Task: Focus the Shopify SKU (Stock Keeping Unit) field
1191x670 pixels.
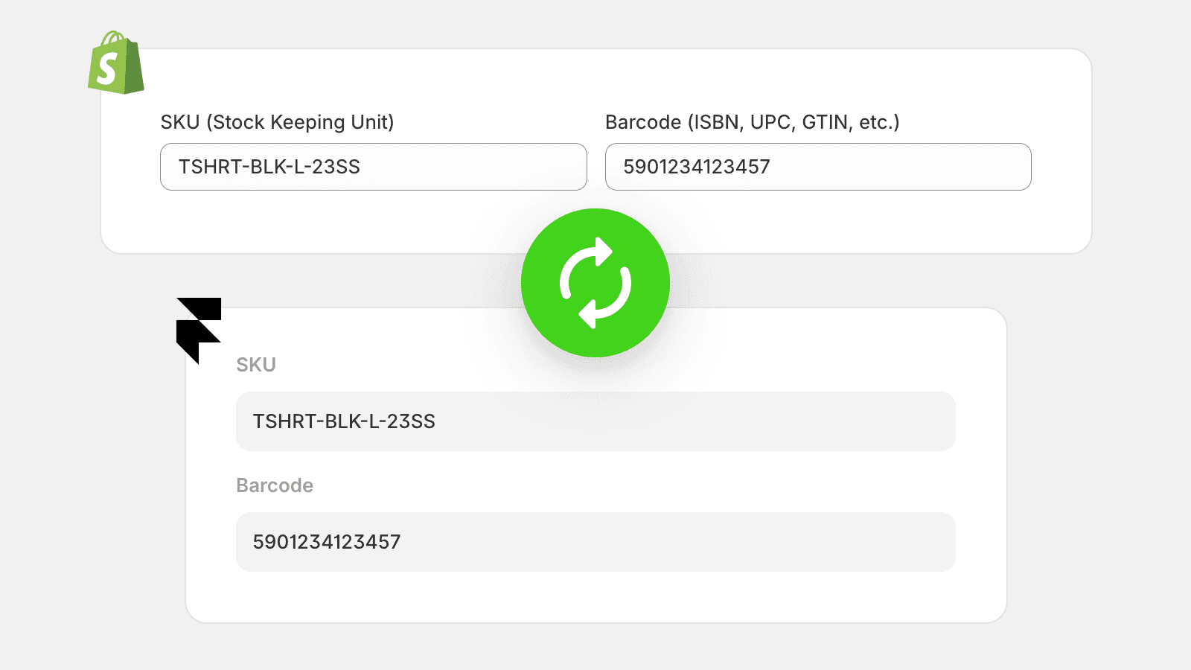Action: click(x=374, y=167)
